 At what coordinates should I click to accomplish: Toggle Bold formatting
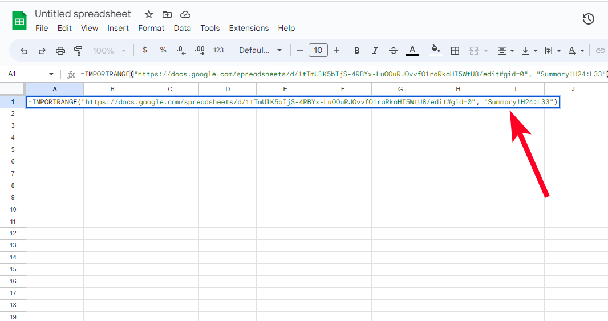coord(356,50)
